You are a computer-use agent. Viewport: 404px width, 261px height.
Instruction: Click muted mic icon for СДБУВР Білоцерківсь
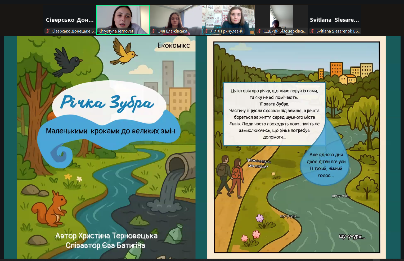click(259, 31)
